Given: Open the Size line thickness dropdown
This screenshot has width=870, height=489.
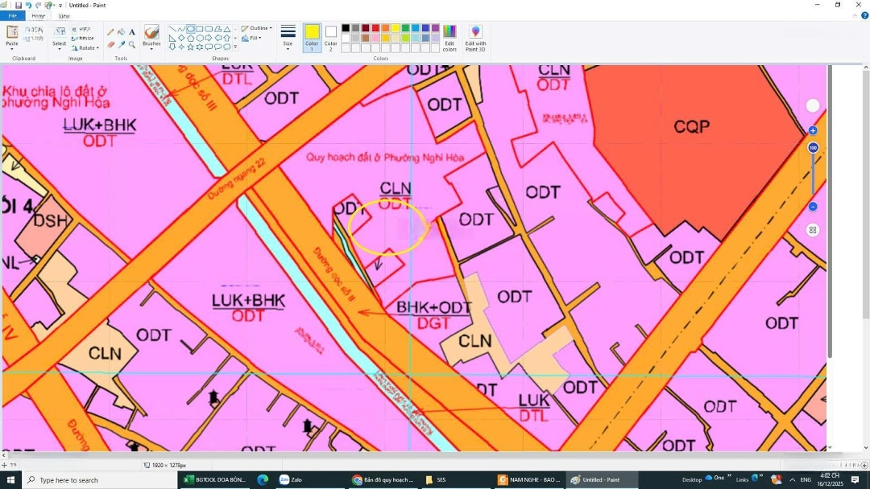Looking at the screenshot, I should click(288, 37).
